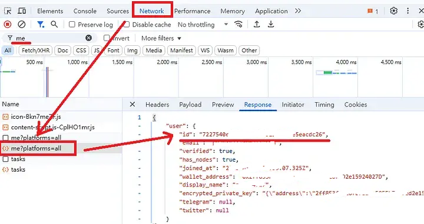Open the DevTools three-dot menu
This screenshot has height=224, width=424.
(408, 11)
